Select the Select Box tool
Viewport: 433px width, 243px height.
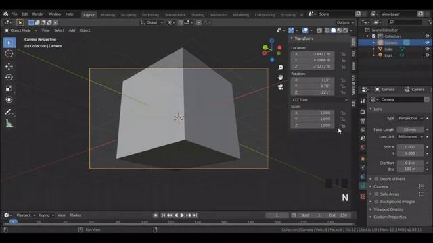9,43
